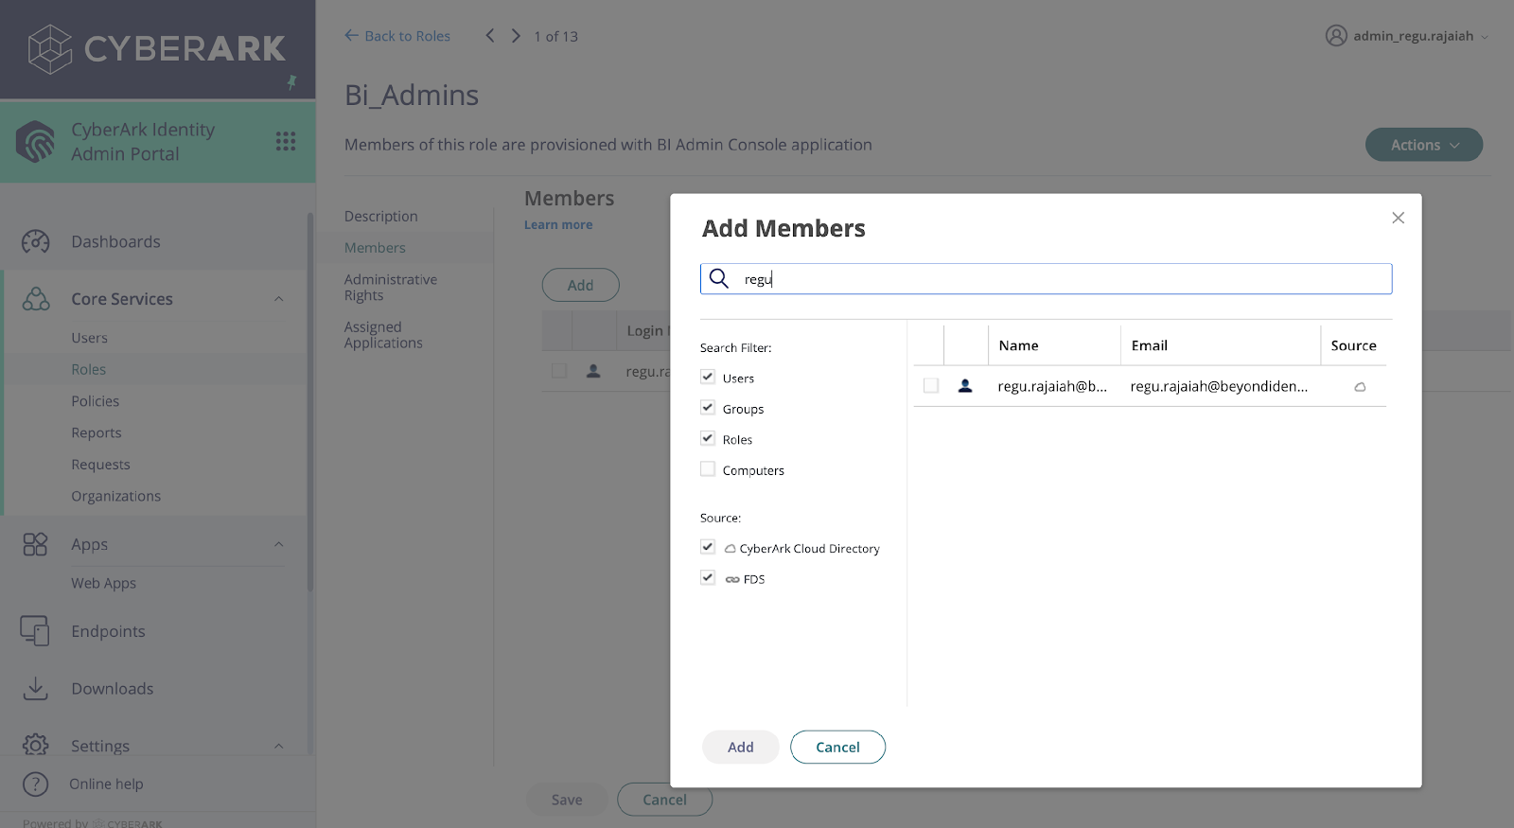
Task: Click the Downloads arrow icon
Action: pos(35,689)
